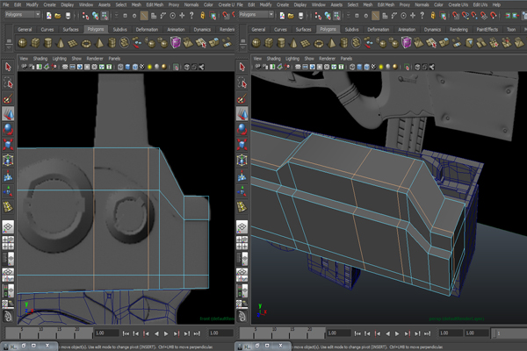Create a polygon cylinder from left window shelf
527x351 pixels.
tap(48, 43)
